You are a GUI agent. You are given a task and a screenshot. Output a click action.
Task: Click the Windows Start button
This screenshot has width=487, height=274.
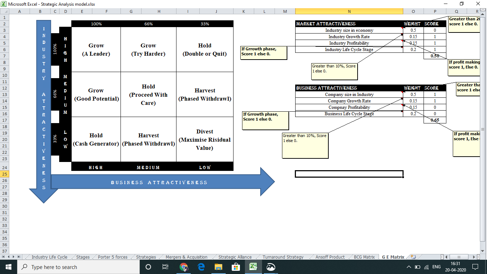7,267
